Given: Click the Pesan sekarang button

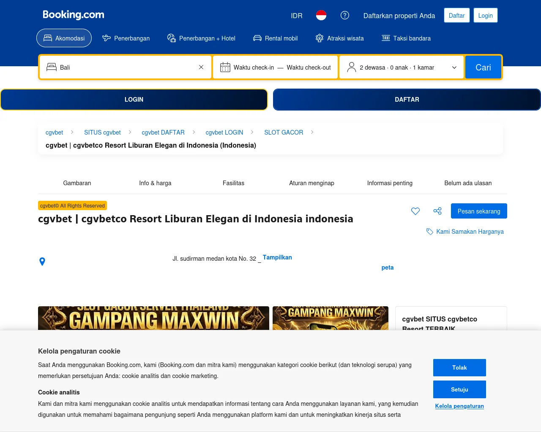Looking at the screenshot, I should pyautogui.click(x=479, y=211).
